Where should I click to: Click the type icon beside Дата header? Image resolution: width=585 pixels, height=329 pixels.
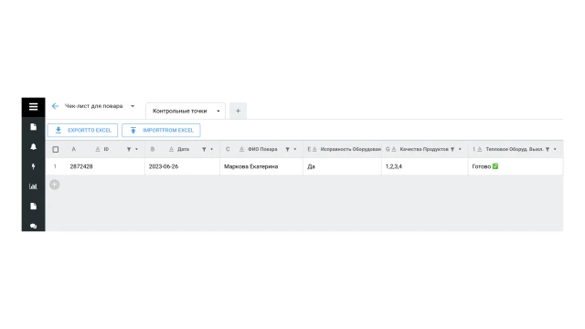tap(171, 149)
